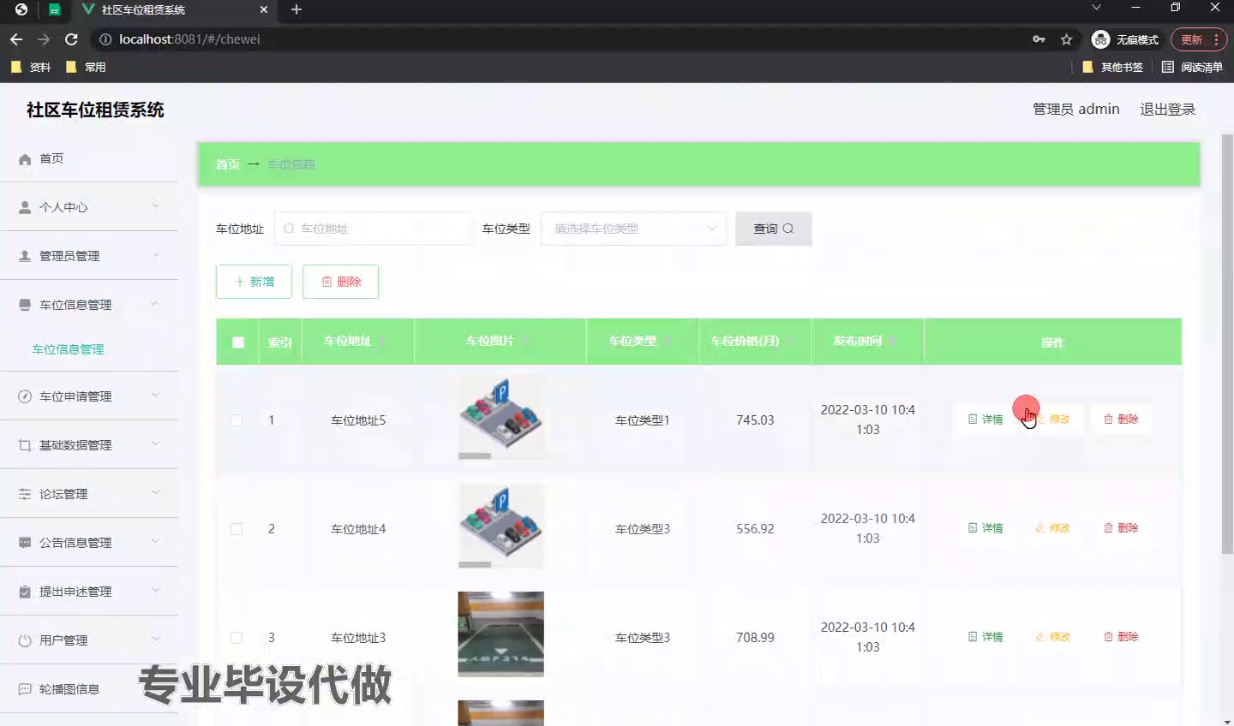
Task: Click the 删除 batch delete button
Action: 340,282
